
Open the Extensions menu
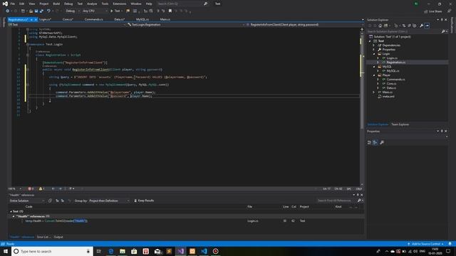[x=120, y=4]
